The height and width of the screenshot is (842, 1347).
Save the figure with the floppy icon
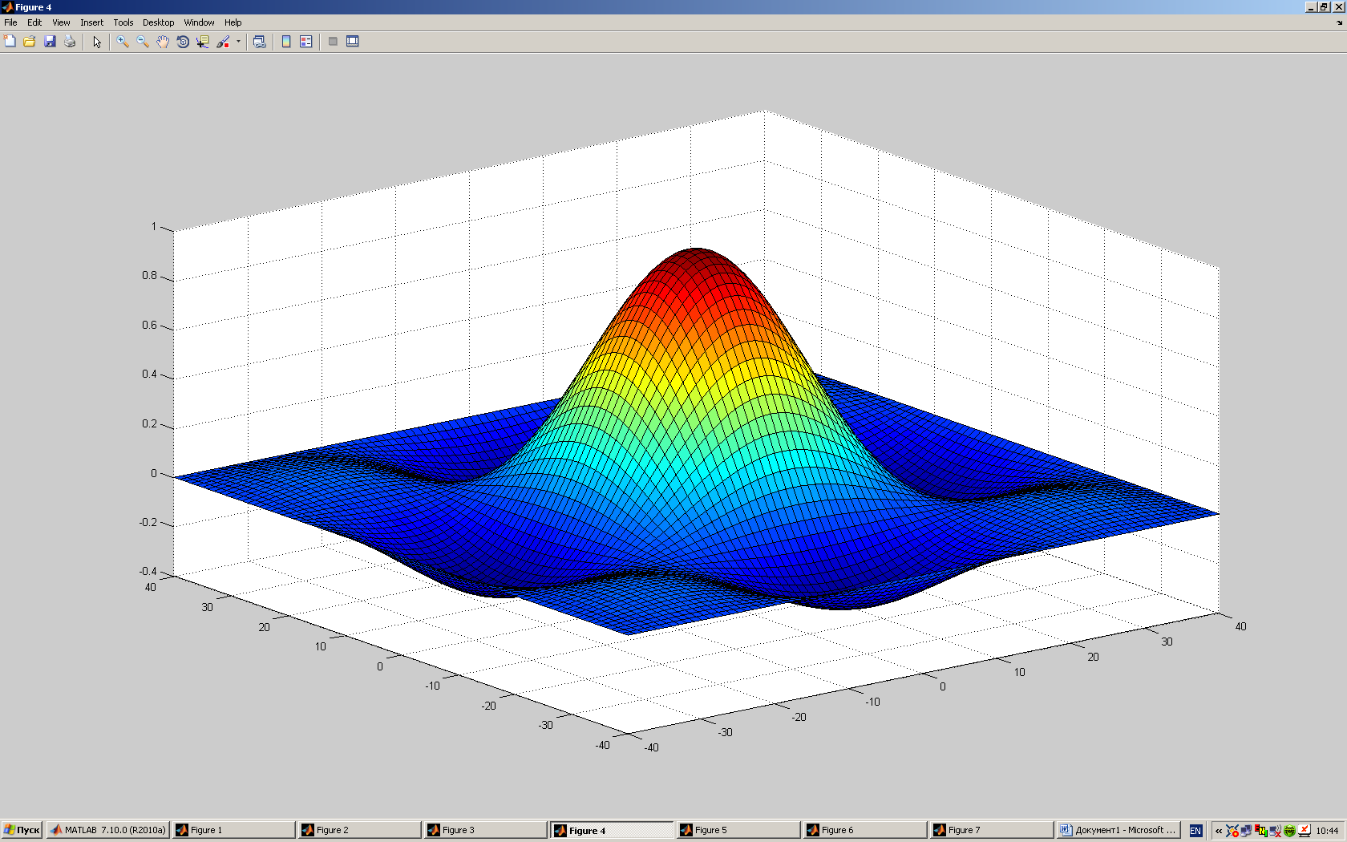tap(50, 42)
